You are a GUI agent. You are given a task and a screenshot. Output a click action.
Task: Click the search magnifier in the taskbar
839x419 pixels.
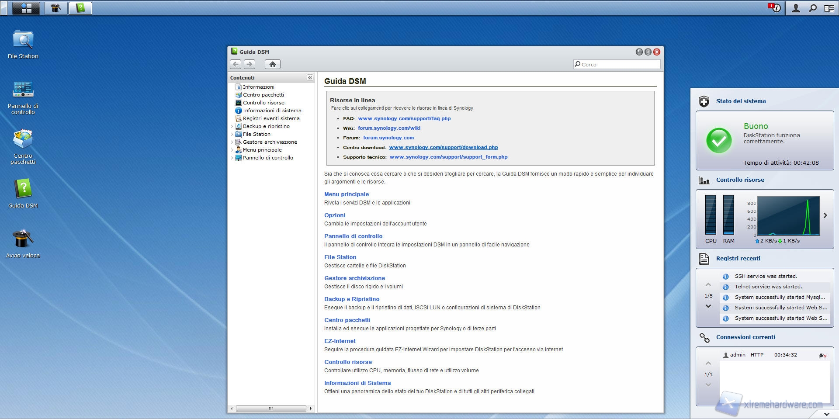pos(812,8)
